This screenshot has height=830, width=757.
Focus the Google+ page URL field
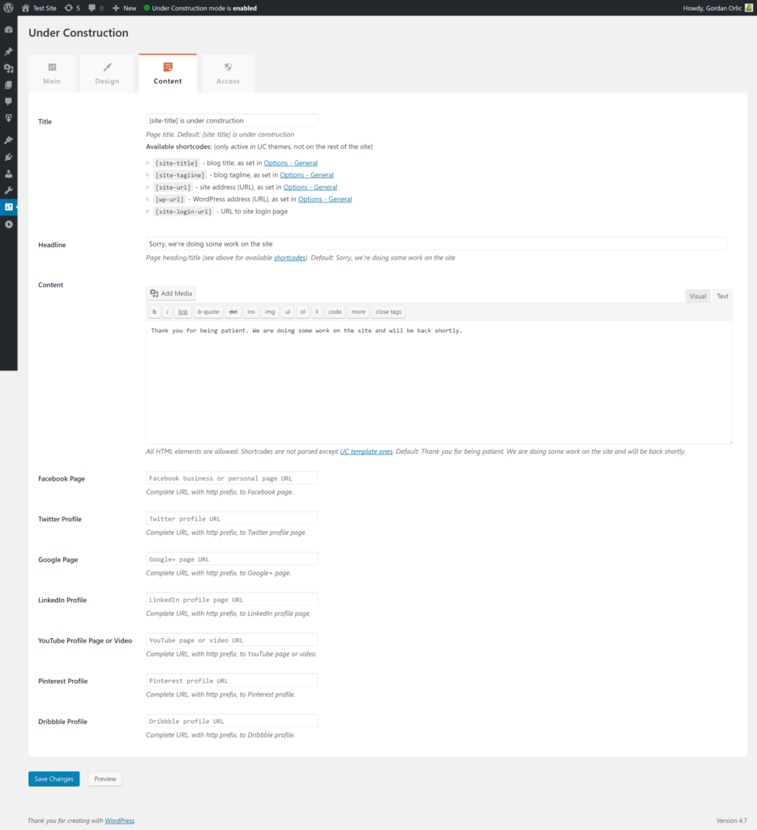point(232,559)
